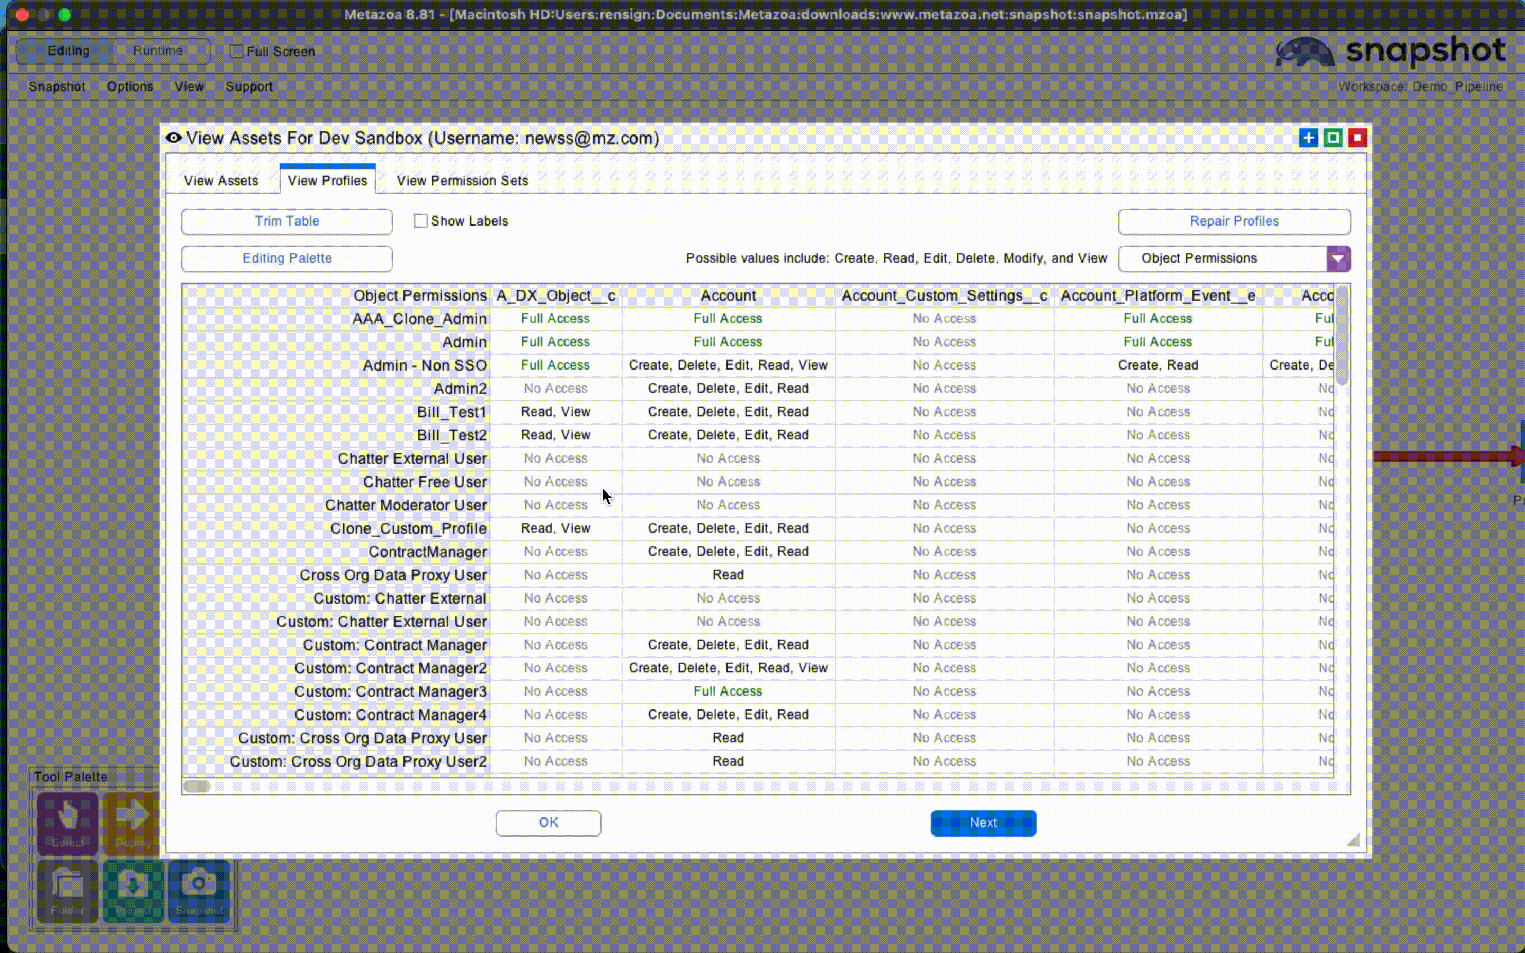Switch to the View Assets tab
The image size is (1525, 953).
click(221, 180)
